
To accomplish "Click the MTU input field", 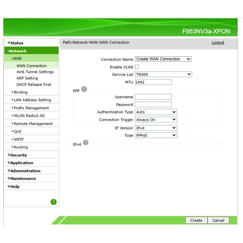I will coord(153,82).
